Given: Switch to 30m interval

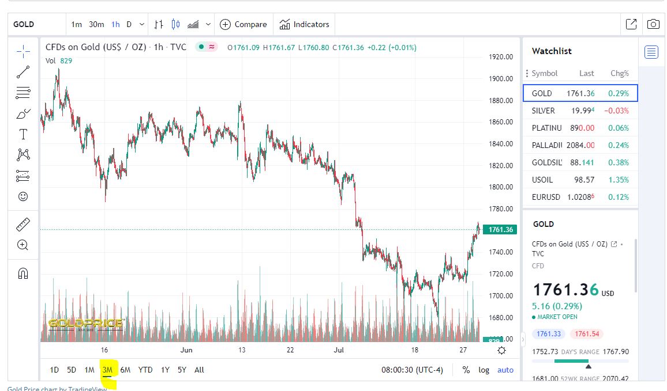Looking at the screenshot, I should point(96,24).
